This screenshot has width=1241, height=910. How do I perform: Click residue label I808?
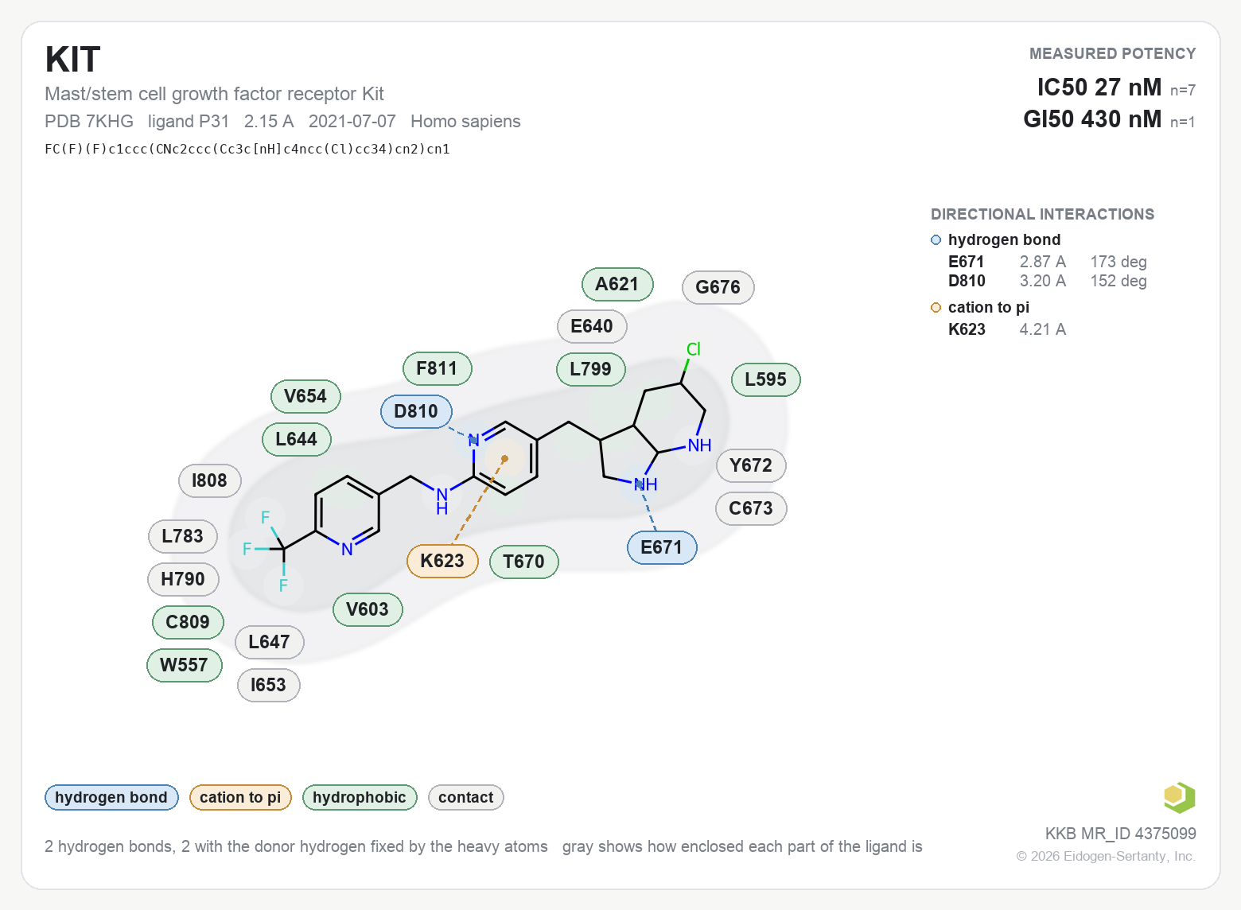pyautogui.click(x=210, y=480)
